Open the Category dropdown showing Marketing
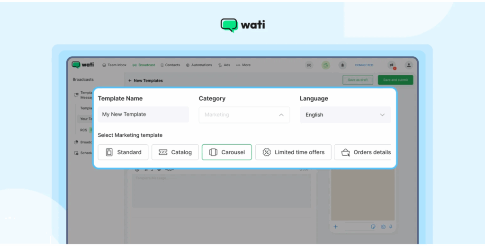Screen dimensions: 485x246 tap(244, 114)
